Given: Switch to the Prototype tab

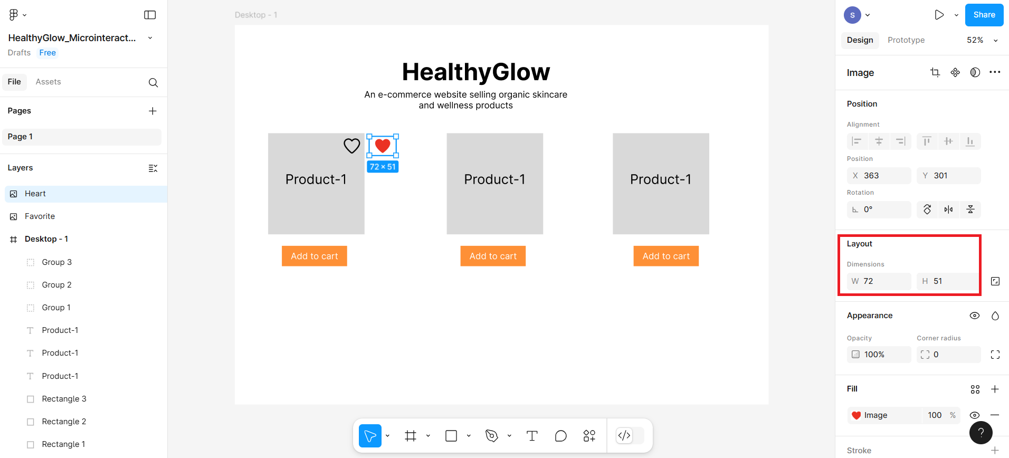Looking at the screenshot, I should coord(906,40).
